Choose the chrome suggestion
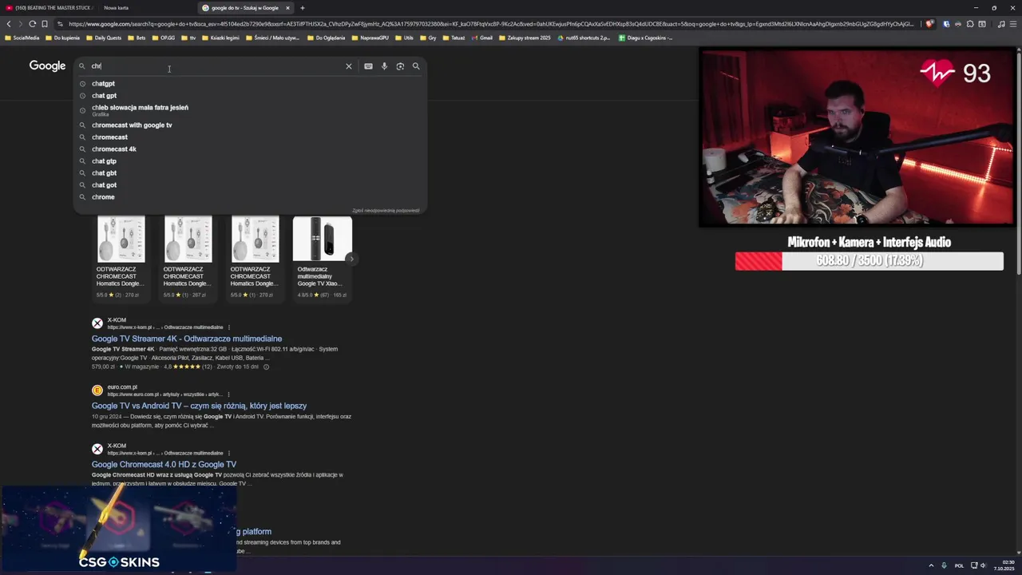Screen dimensions: 1022x575 (103, 197)
